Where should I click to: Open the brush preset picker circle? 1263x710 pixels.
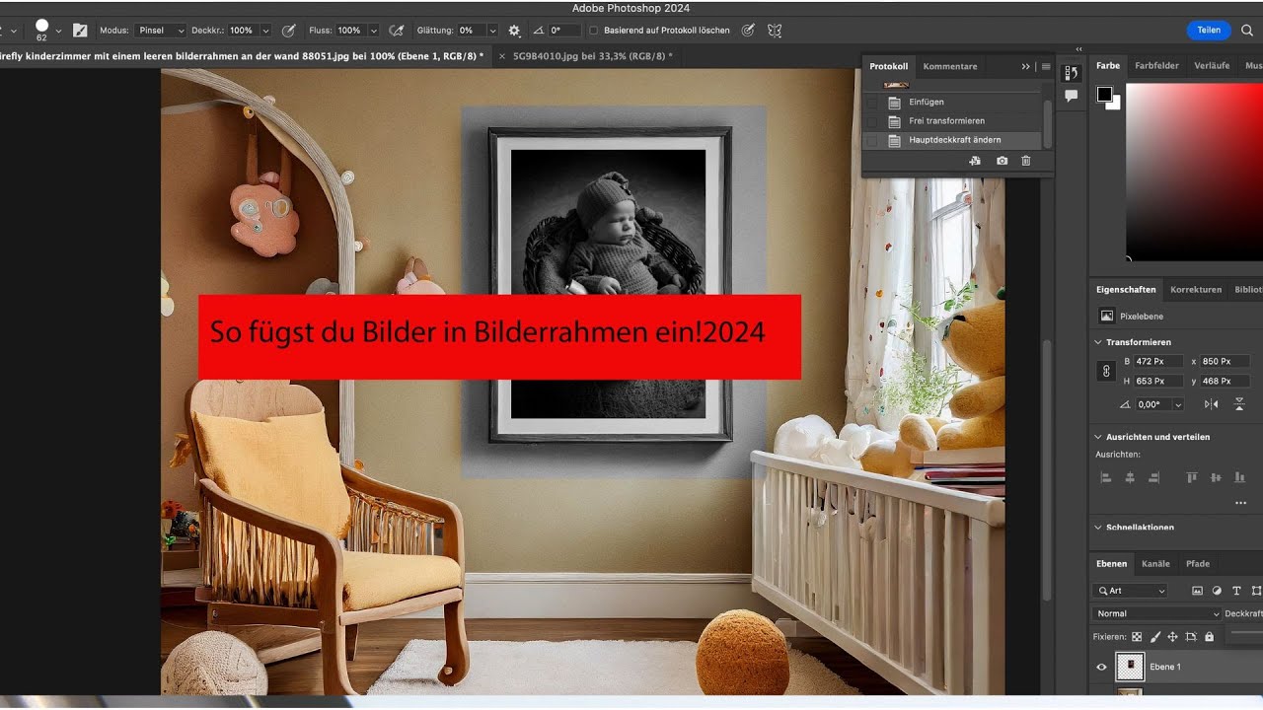(41, 27)
